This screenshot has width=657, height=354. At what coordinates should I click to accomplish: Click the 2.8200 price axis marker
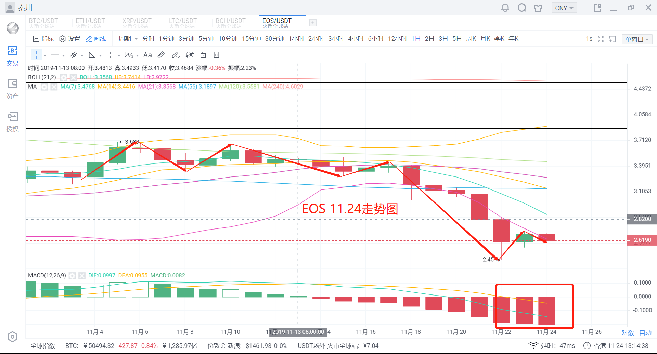coord(642,219)
